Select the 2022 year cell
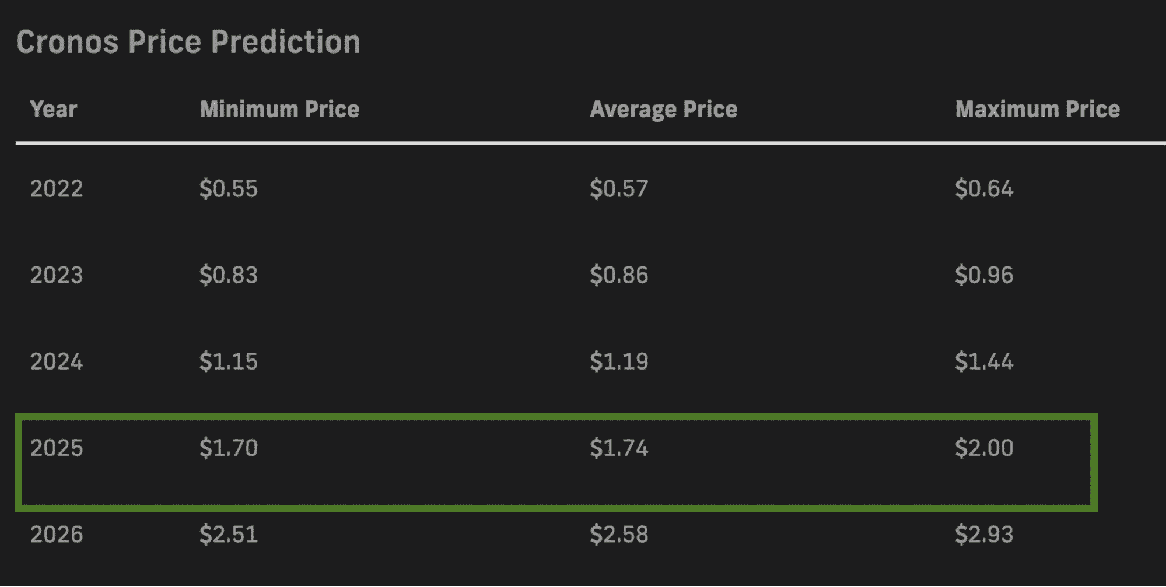This screenshot has width=1166, height=587. [57, 189]
